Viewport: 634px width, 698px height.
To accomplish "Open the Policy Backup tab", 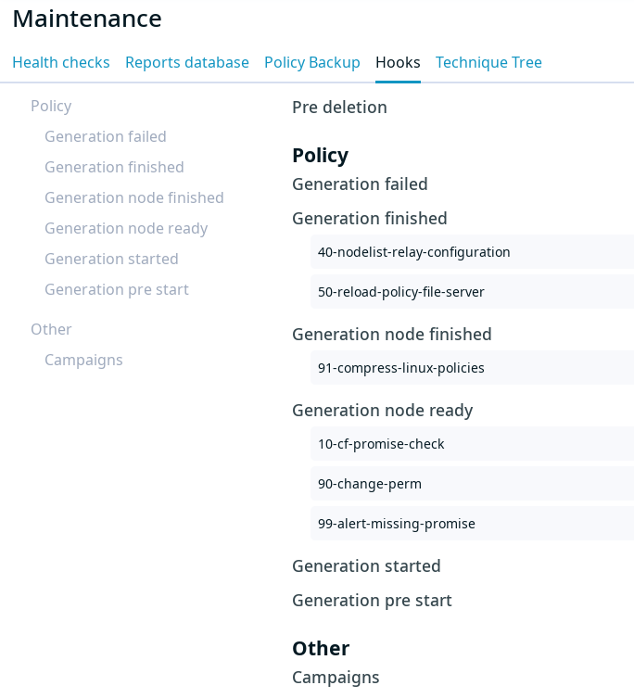I will tap(312, 62).
